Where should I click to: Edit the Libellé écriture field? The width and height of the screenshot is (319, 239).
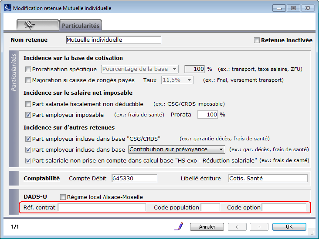[268, 178]
